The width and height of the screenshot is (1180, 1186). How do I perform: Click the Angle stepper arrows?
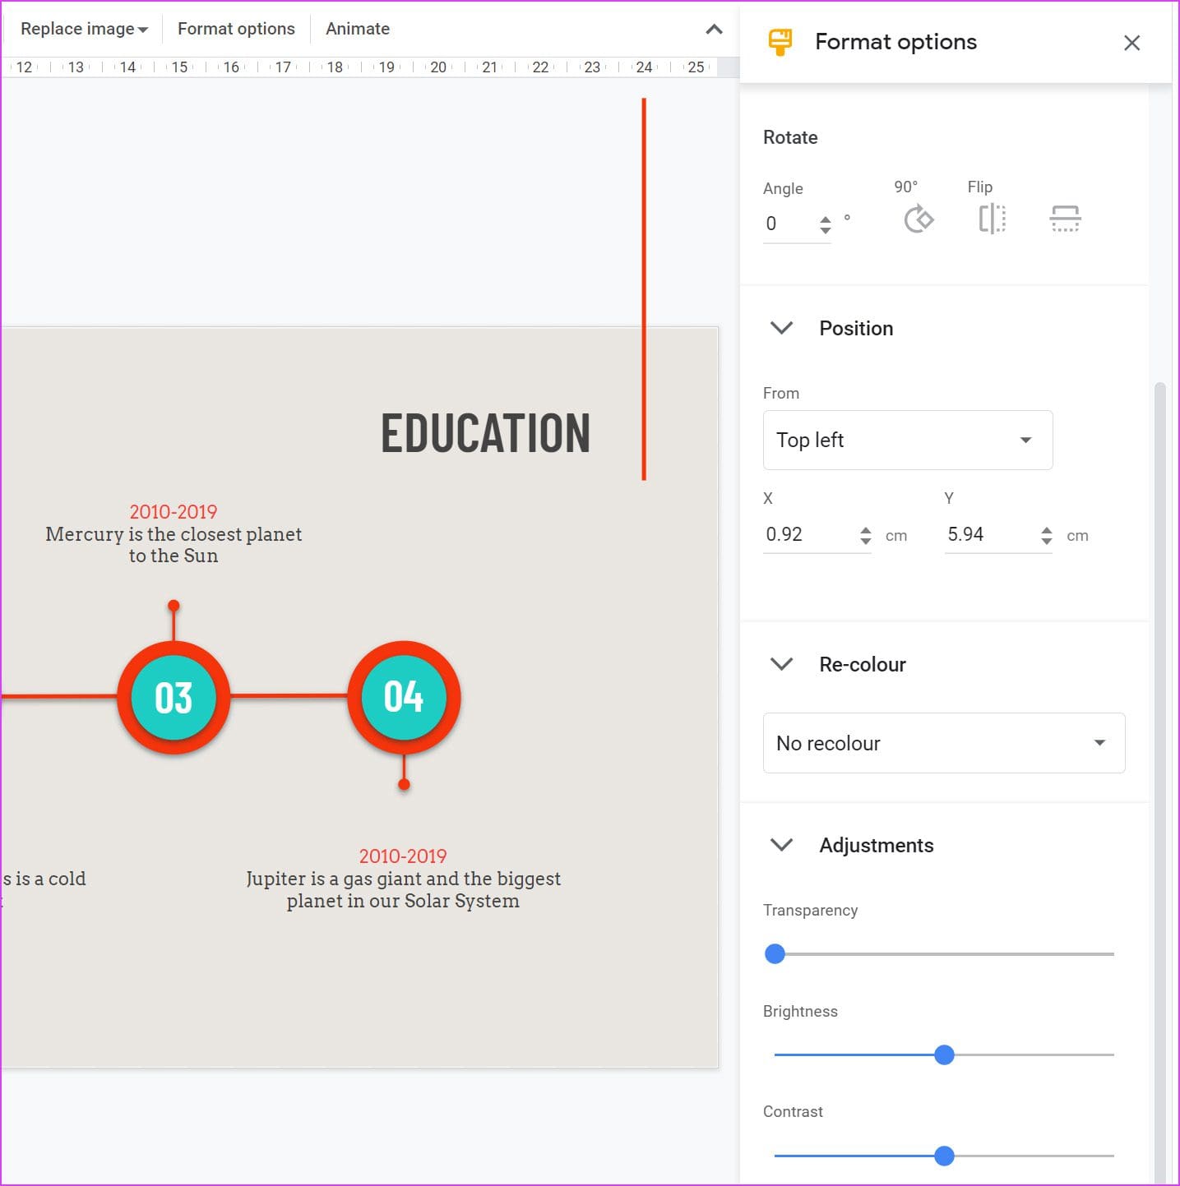point(825,224)
